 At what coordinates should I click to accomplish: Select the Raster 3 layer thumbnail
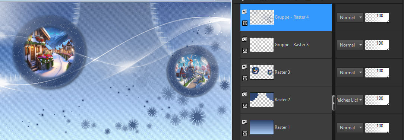262,72
